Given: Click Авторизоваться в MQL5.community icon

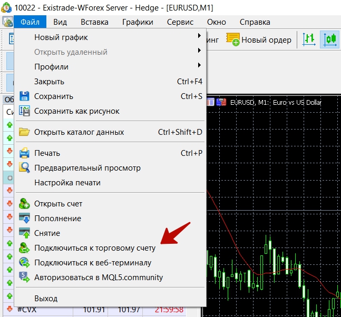Looking at the screenshot, I should click(x=24, y=277).
